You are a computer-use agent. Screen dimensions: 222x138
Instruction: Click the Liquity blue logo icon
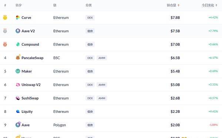tap(18, 111)
